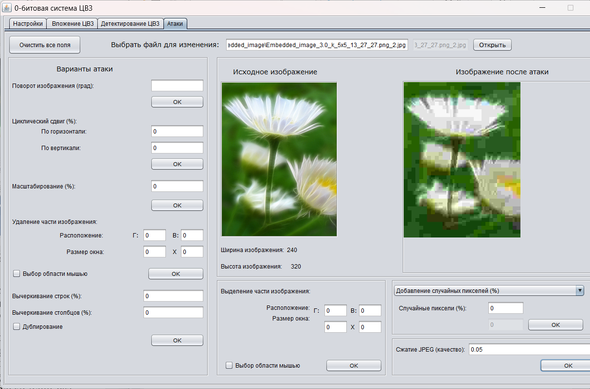Select the Атаки tab
The height and width of the screenshot is (389, 590).
[x=175, y=23]
